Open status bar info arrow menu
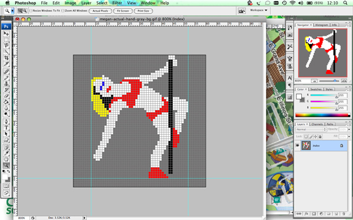The height and width of the screenshot is (220, 353). coord(84,218)
